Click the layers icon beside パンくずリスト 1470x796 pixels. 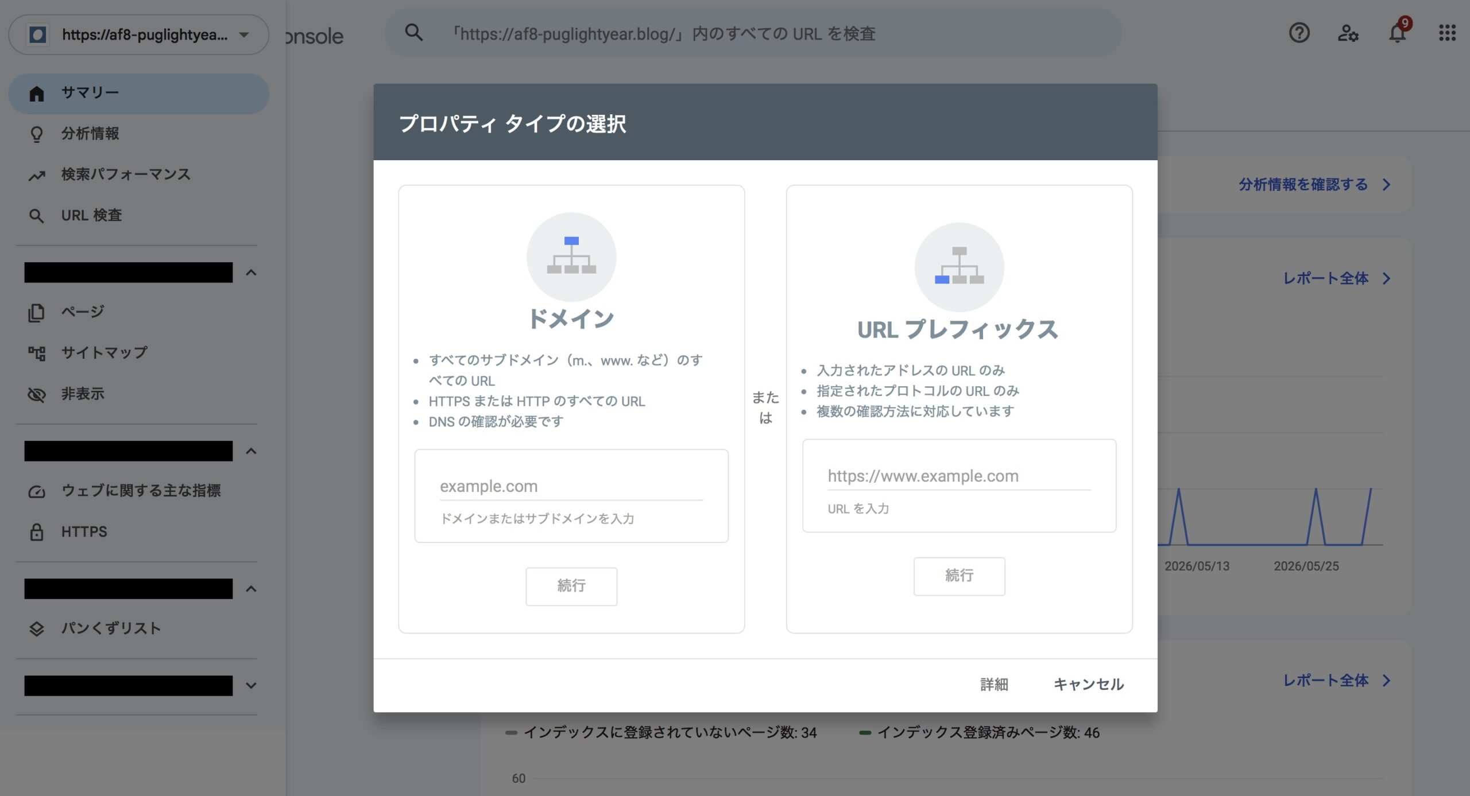(x=37, y=629)
